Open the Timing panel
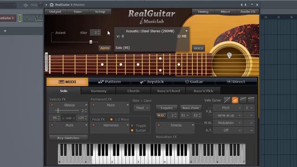The height and width of the screenshot is (167, 297). 203,12
